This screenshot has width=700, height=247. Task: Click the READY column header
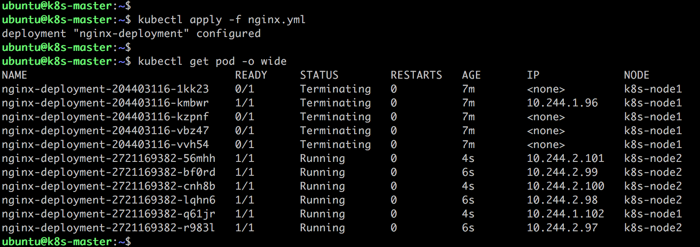tap(251, 75)
